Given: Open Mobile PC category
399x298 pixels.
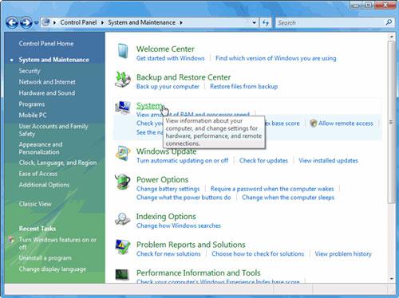Looking at the screenshot, I should click(x=33, y=115).
